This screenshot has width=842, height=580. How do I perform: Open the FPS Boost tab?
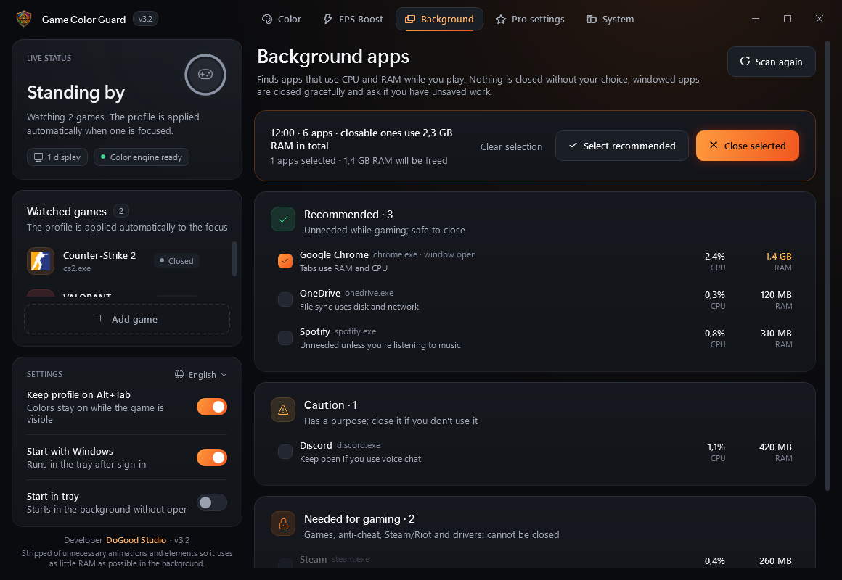coord(353,20)
